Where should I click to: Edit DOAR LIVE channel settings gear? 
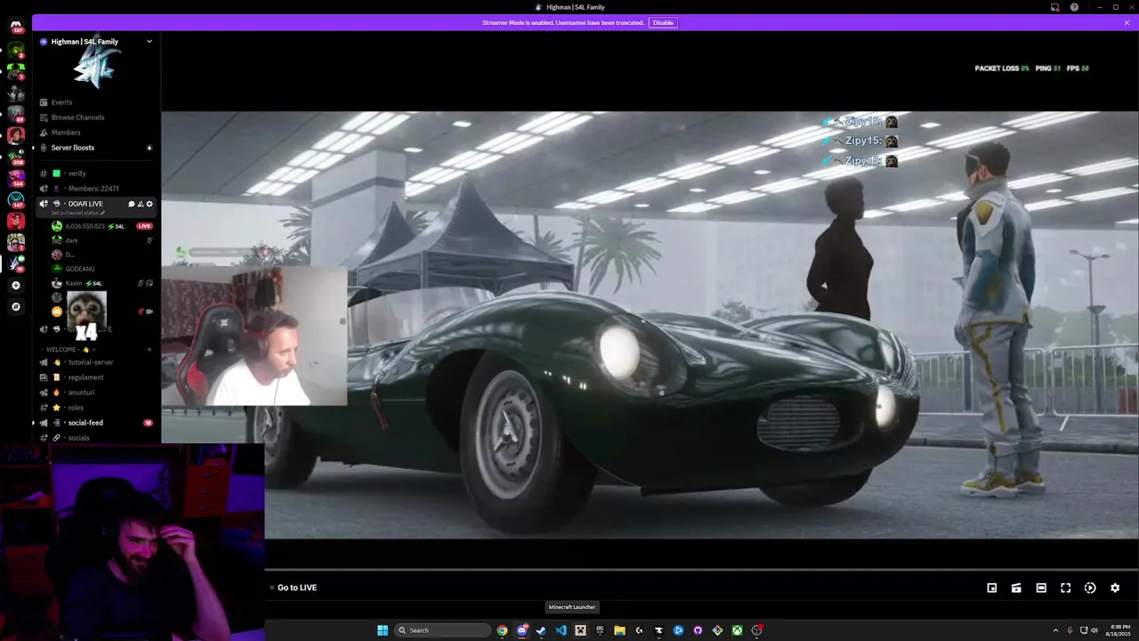click(149, 204)
